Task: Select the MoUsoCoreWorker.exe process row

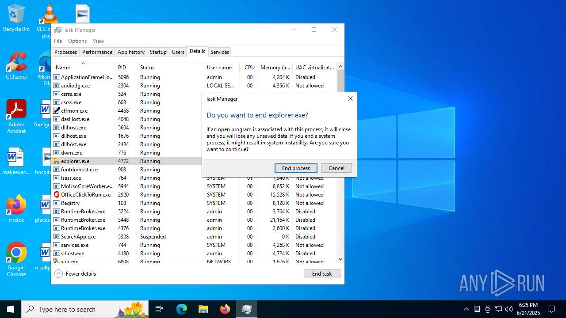Action: click(195, 186)
